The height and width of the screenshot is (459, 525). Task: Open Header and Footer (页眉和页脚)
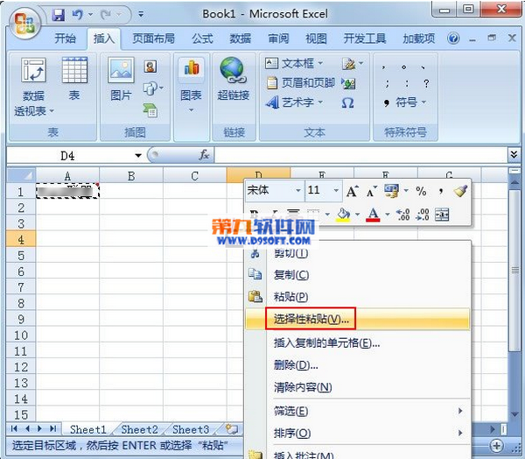coord(301,83)
